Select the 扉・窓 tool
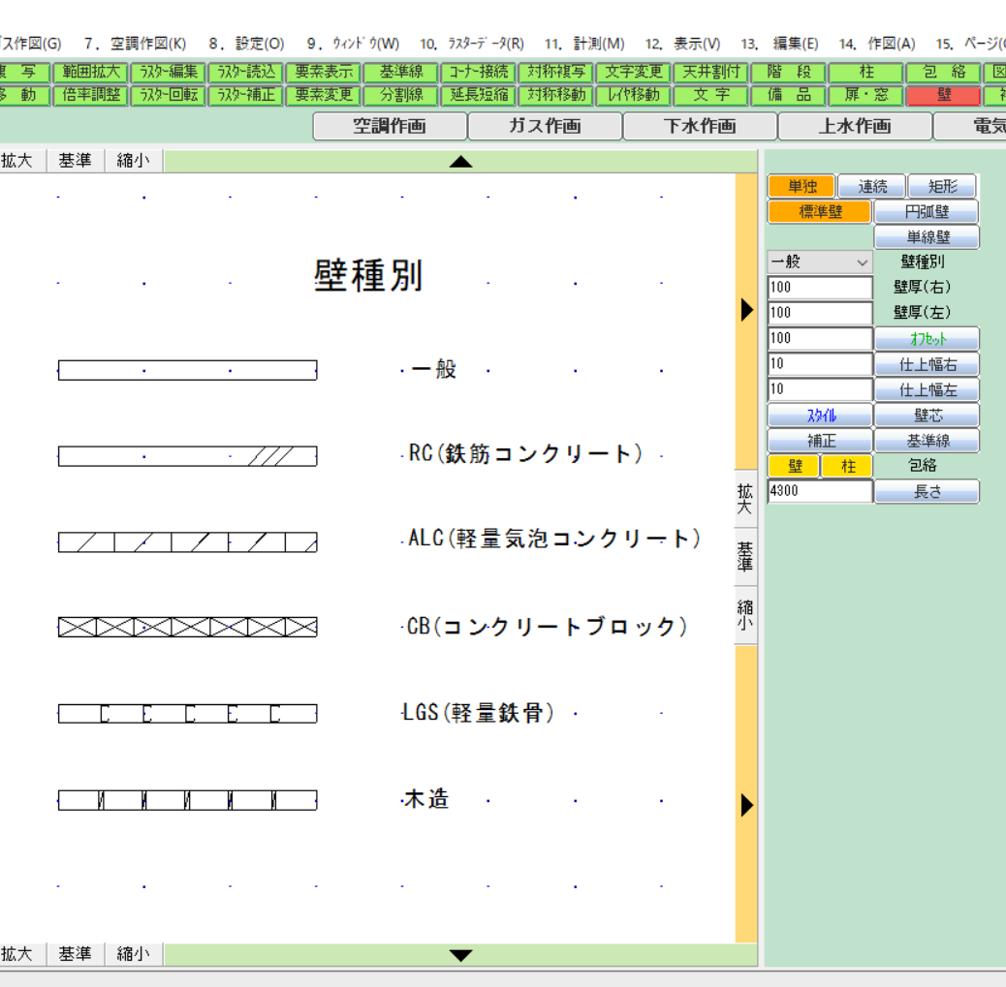 (x=866, y=96)
